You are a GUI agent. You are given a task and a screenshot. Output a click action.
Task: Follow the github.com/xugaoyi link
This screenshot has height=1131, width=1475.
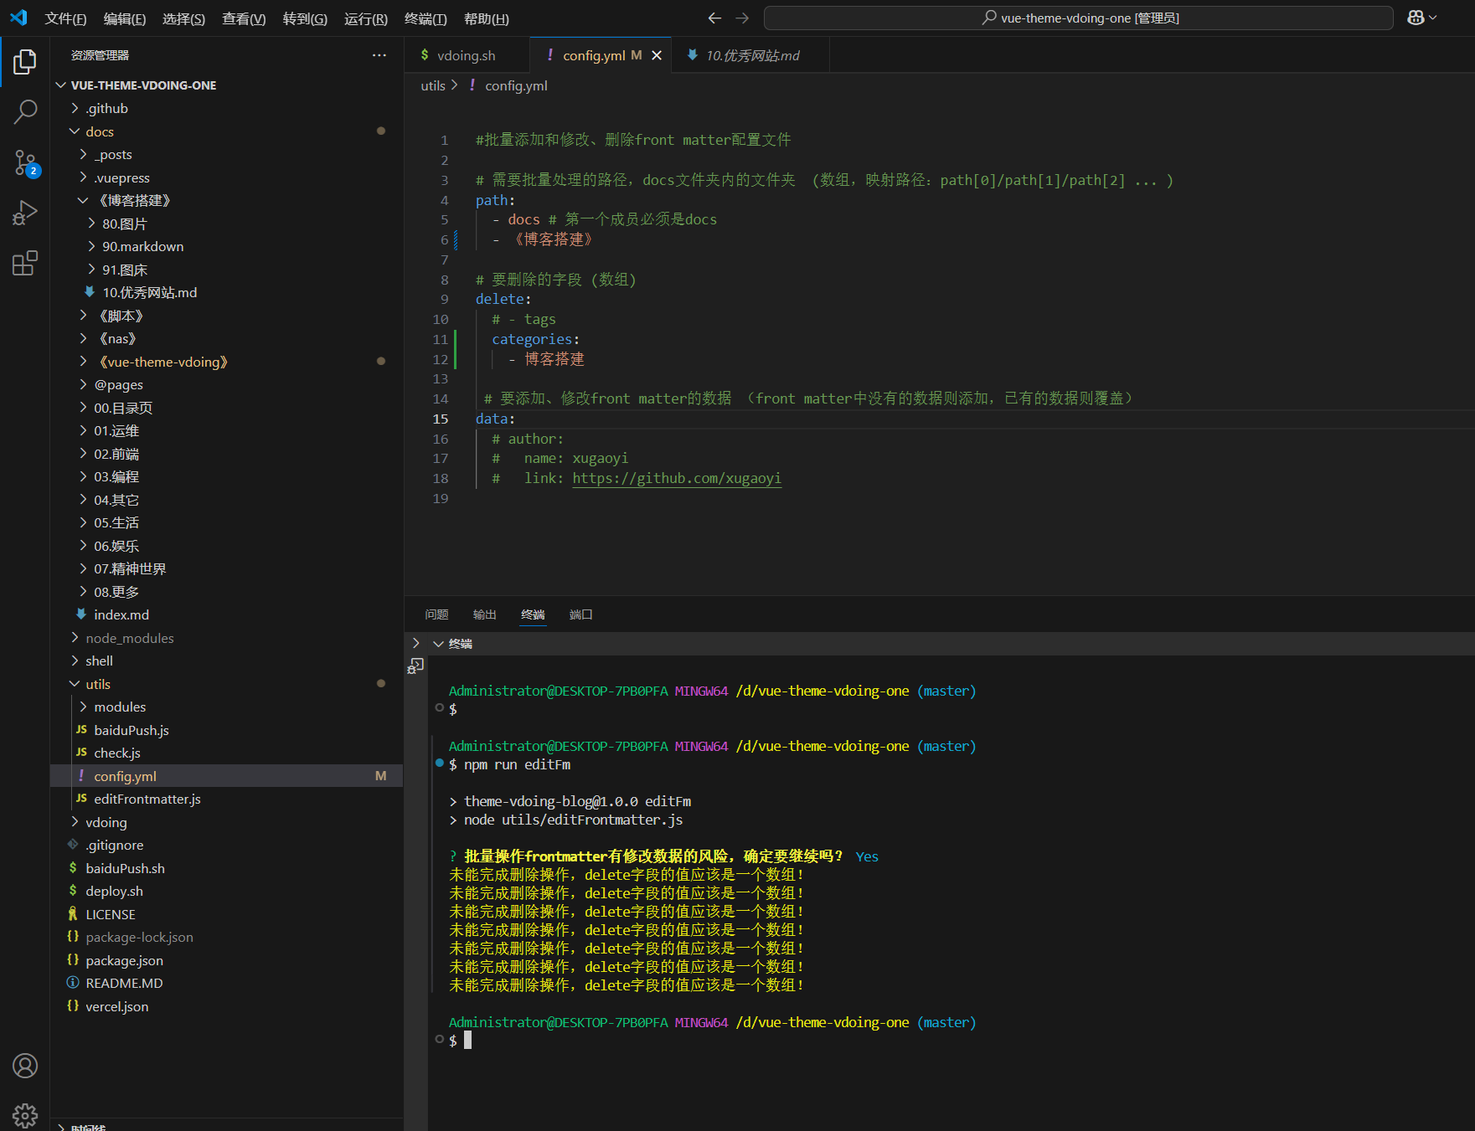click(677, 478)
